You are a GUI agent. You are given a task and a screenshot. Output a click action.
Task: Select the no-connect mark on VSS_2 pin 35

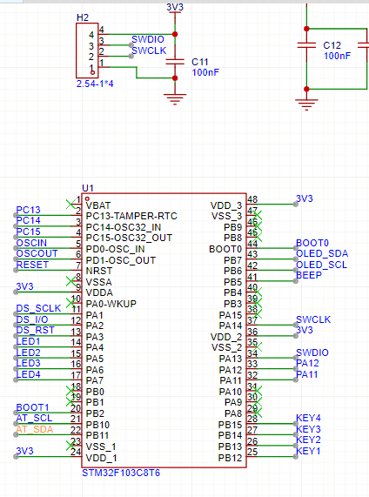pos(258,346)
